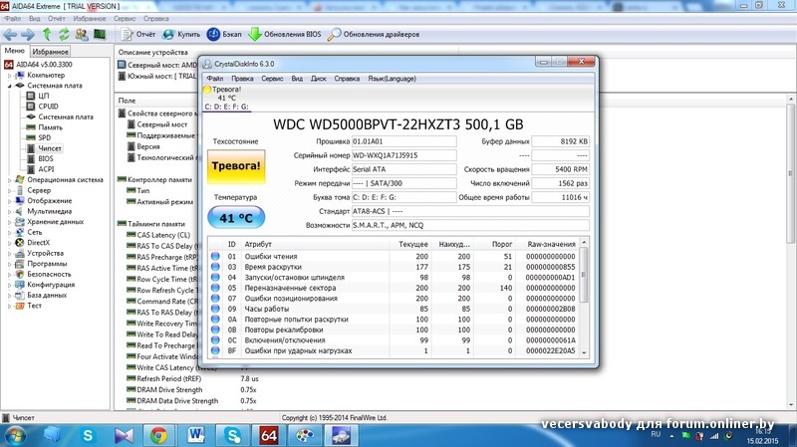
Task: Open the Диск menu in CrystalDiskInfo
Action: click(319, 78)
